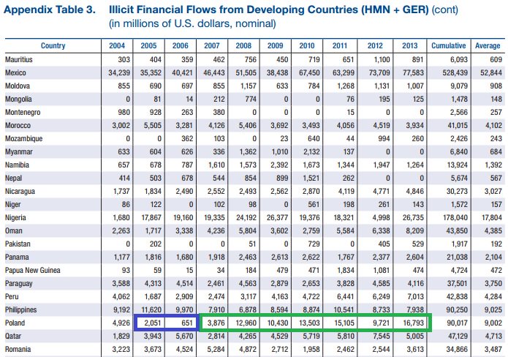Image resolution: width=508 pixels, height=357 pixels.
Task: Click the 2004 column header
Action: (117, 45)
